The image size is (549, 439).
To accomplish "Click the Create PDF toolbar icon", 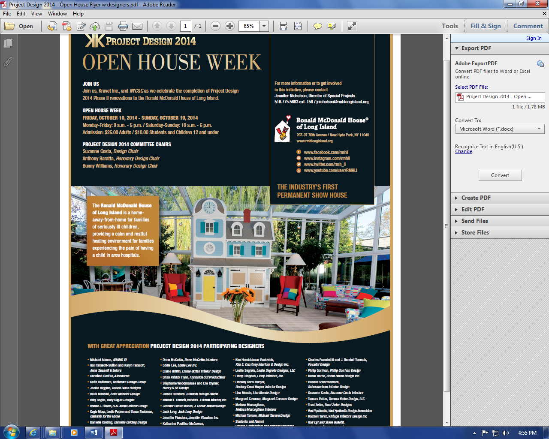I will pos(66,26).
